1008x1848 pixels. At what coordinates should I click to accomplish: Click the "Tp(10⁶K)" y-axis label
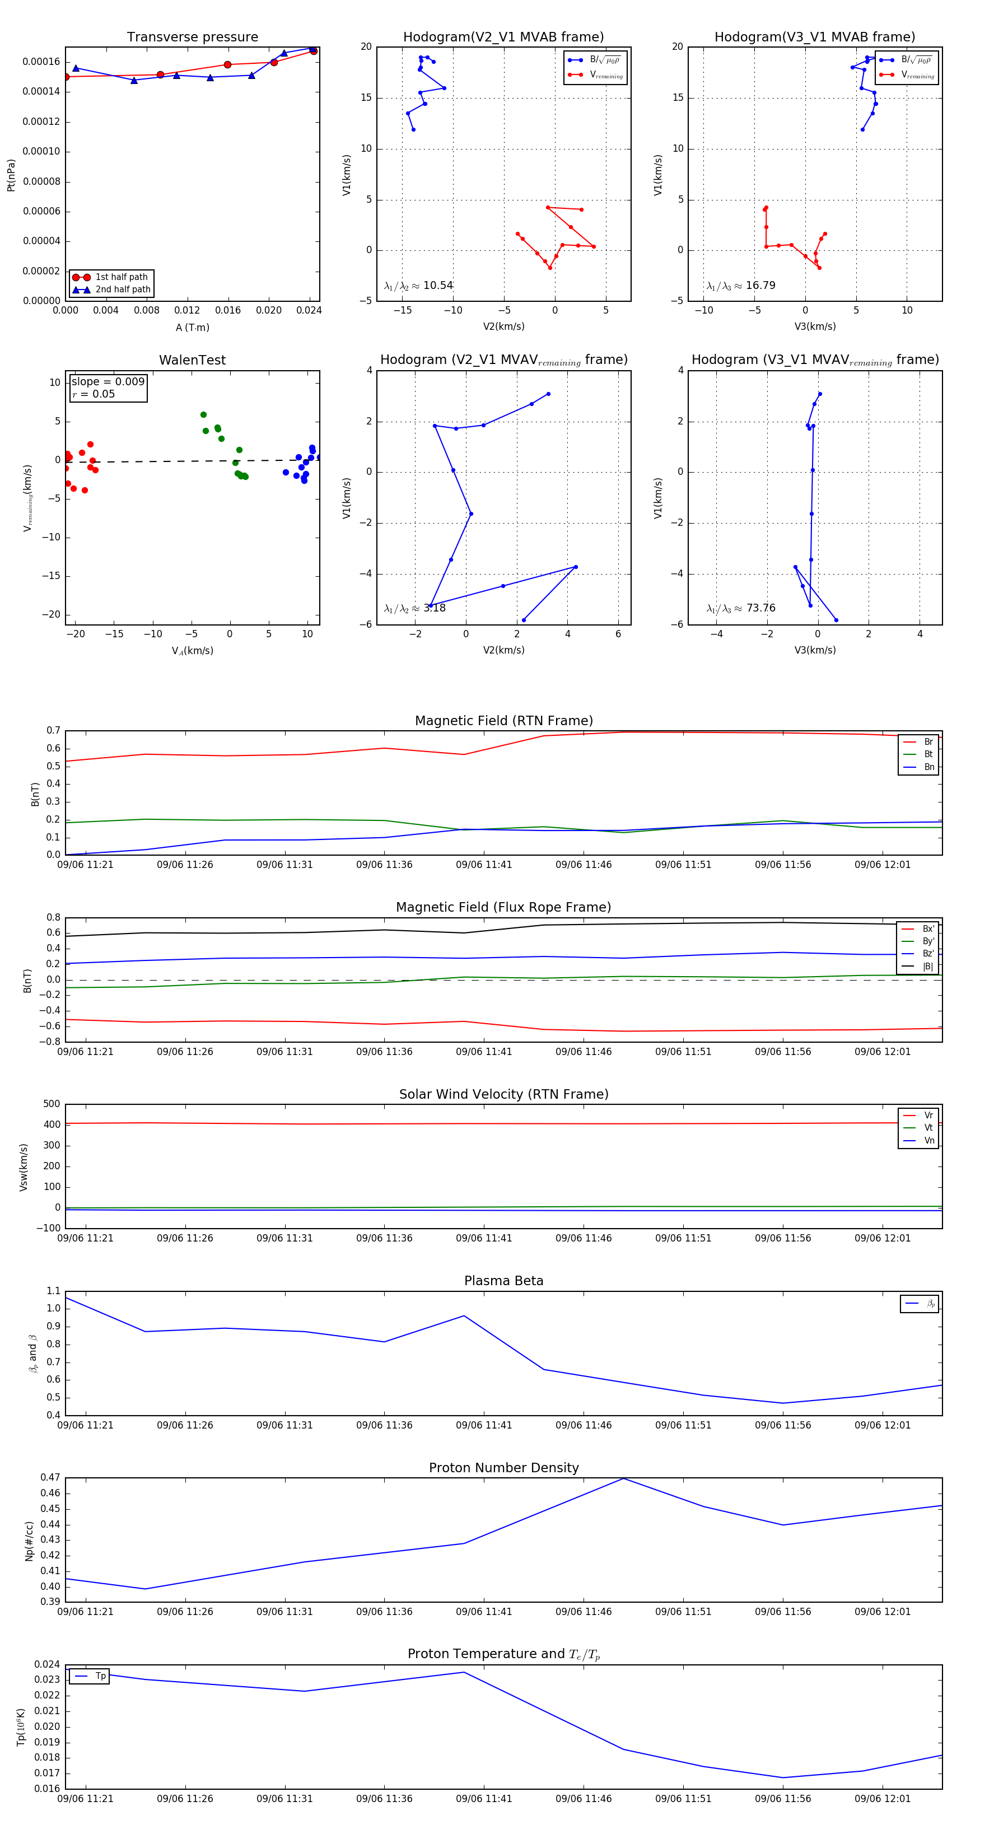[x=21, y=1728]
